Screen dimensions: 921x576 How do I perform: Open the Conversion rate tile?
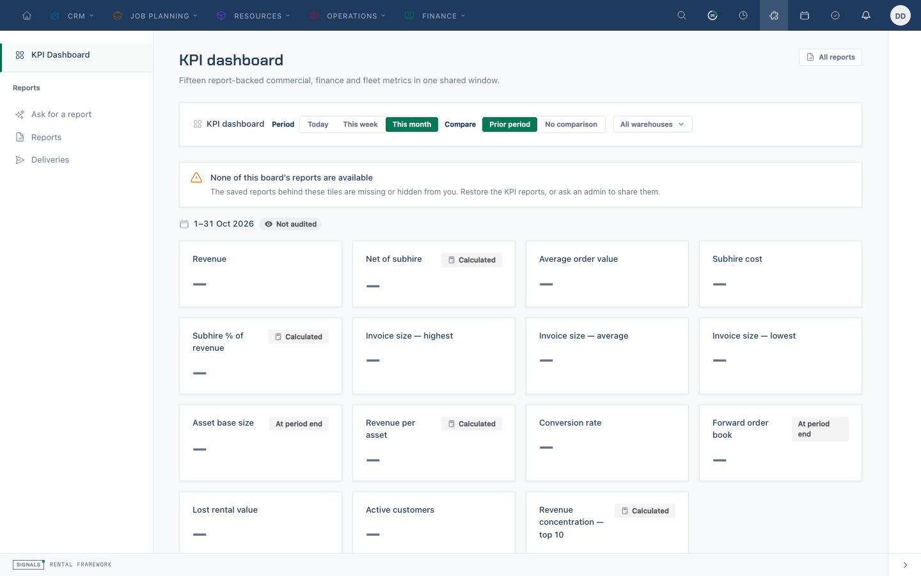(607, 443)
